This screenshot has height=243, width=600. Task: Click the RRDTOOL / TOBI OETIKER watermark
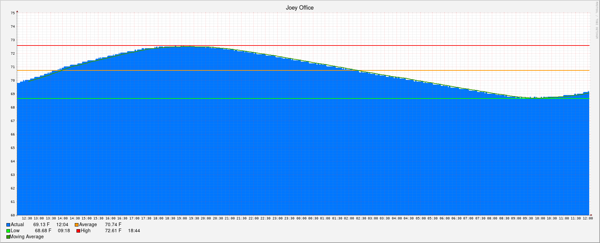coord(596,20)
